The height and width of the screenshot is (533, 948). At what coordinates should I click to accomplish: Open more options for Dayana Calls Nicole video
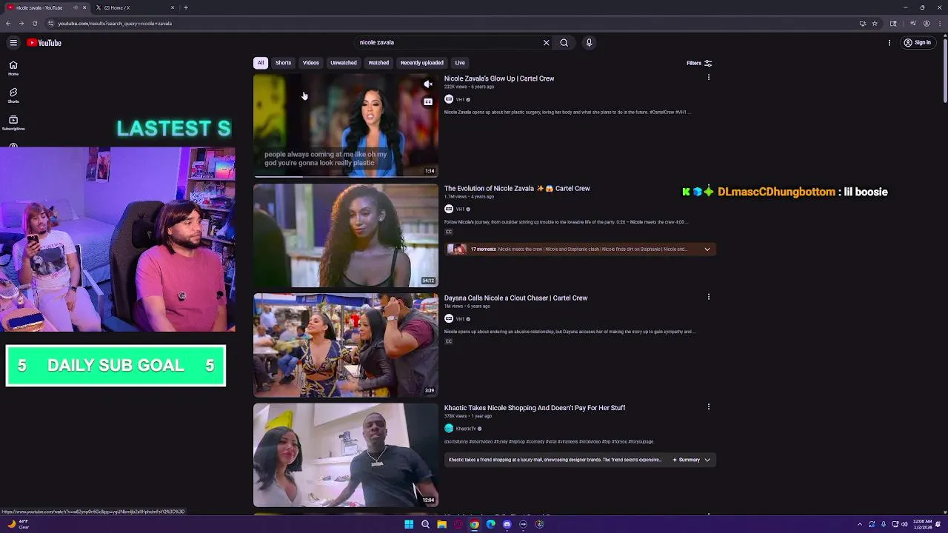tap(709, 298)
